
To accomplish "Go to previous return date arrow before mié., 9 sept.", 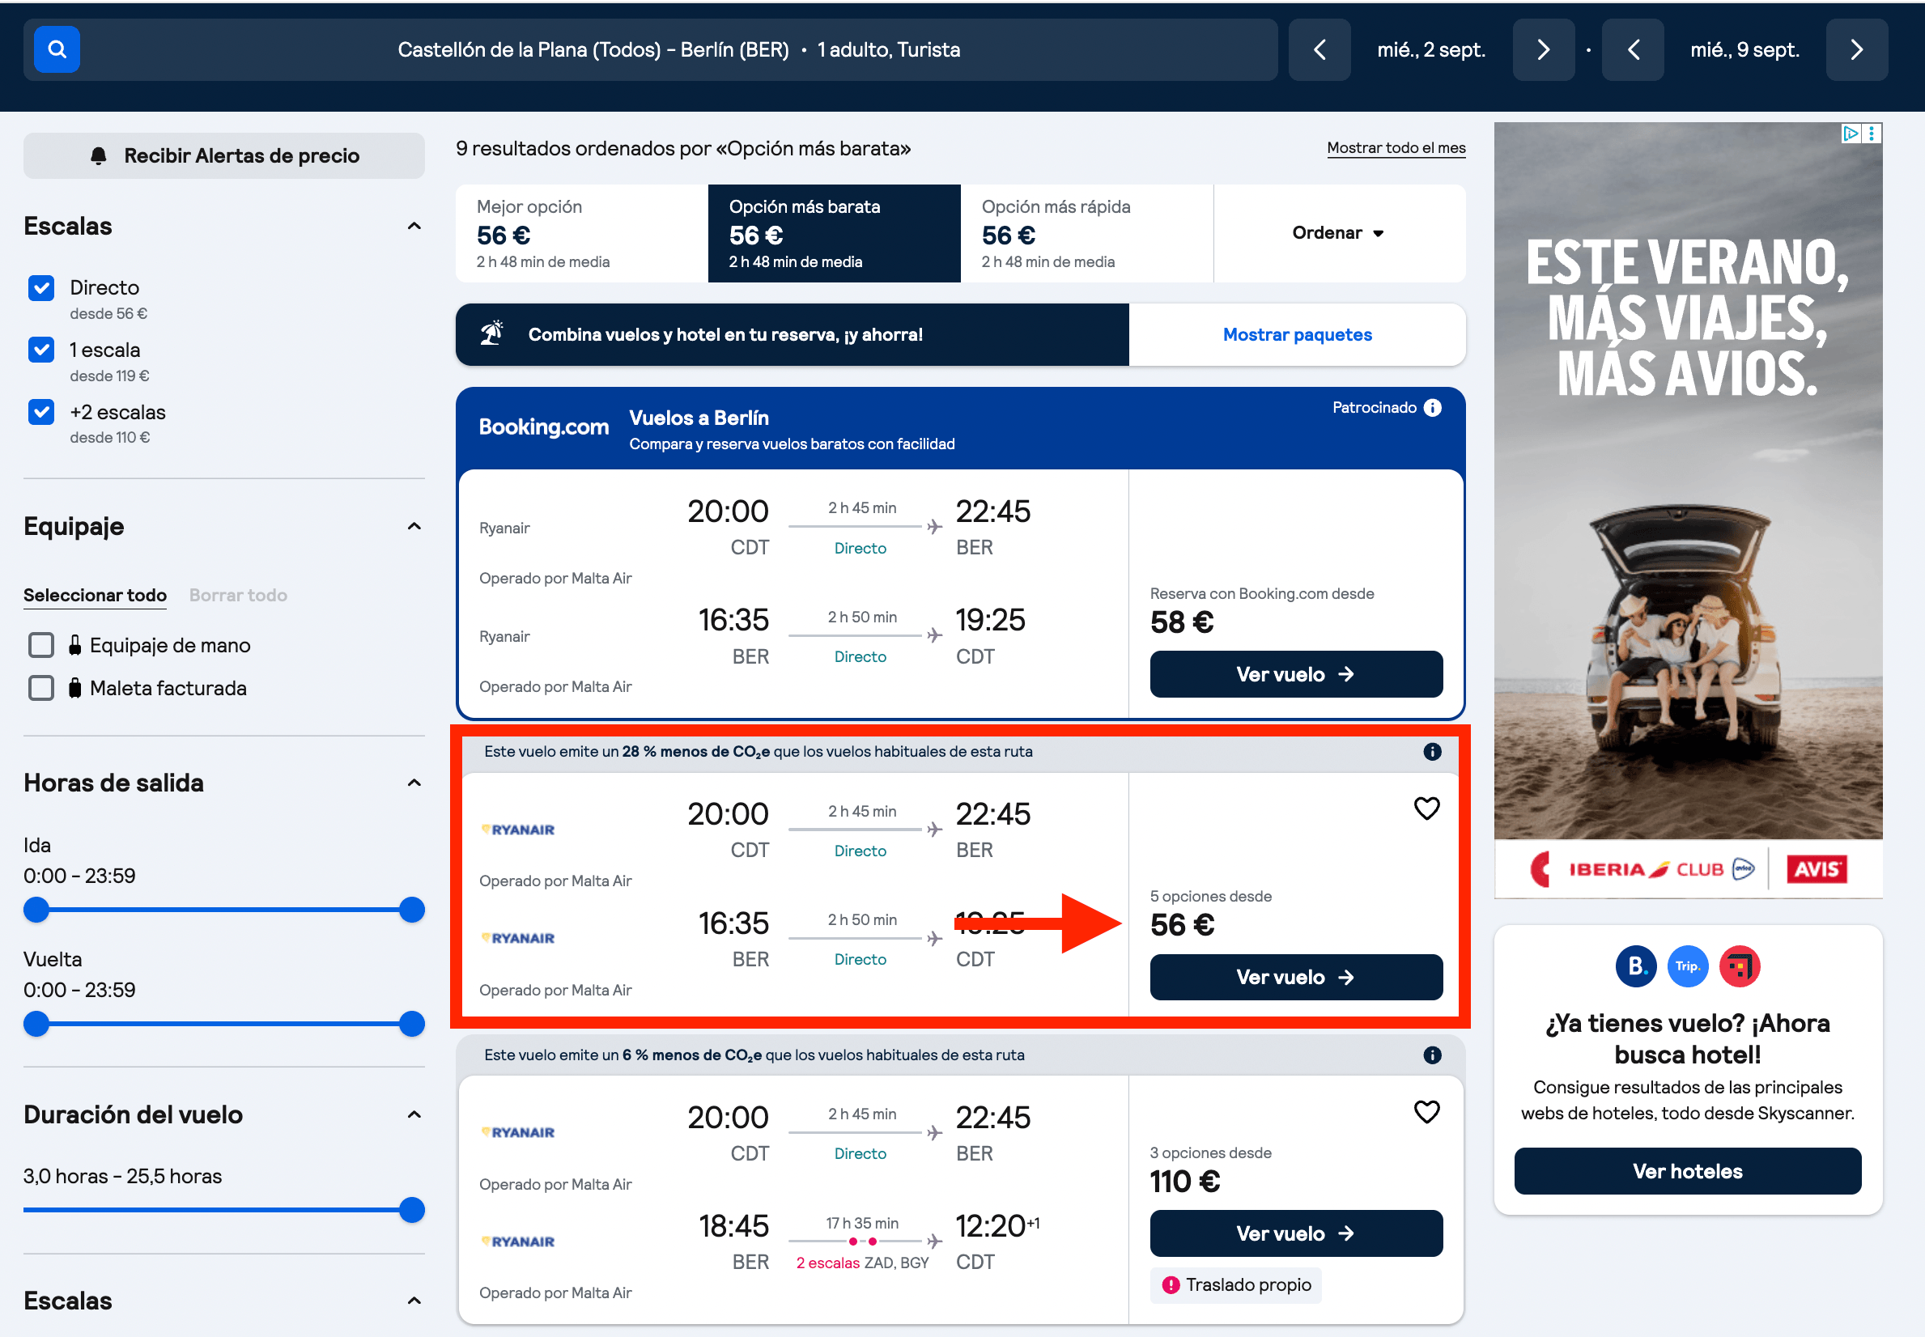I will tap(1633, 49).
